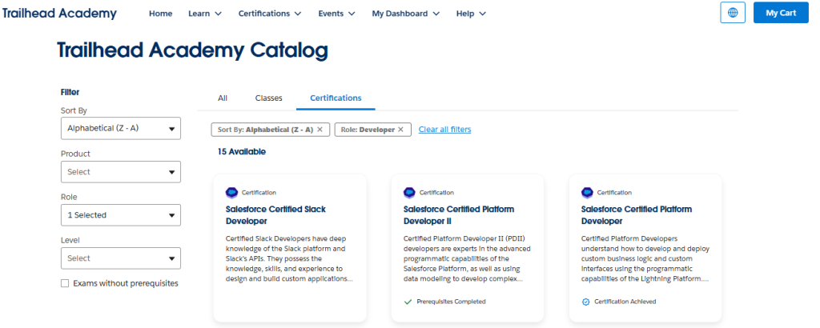Click the Certification Achieved badge icon
820x328 pixels.
[585, 302]
